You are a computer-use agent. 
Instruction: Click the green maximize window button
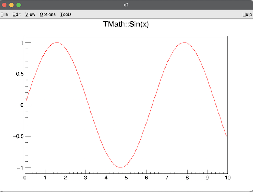point(19,5)
